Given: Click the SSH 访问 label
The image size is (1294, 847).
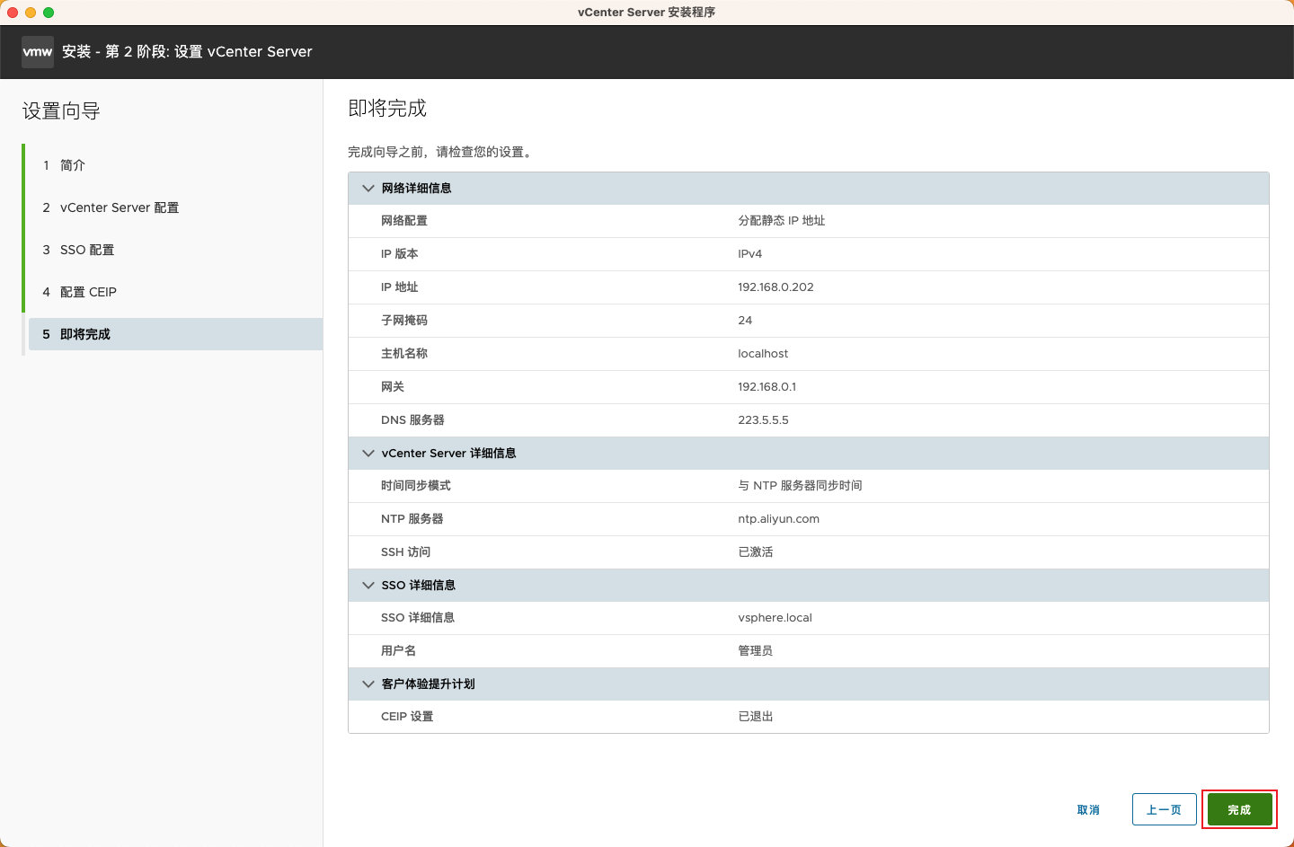Looking at the screenshot, I should pyautogui.click(x=405, y=552).
